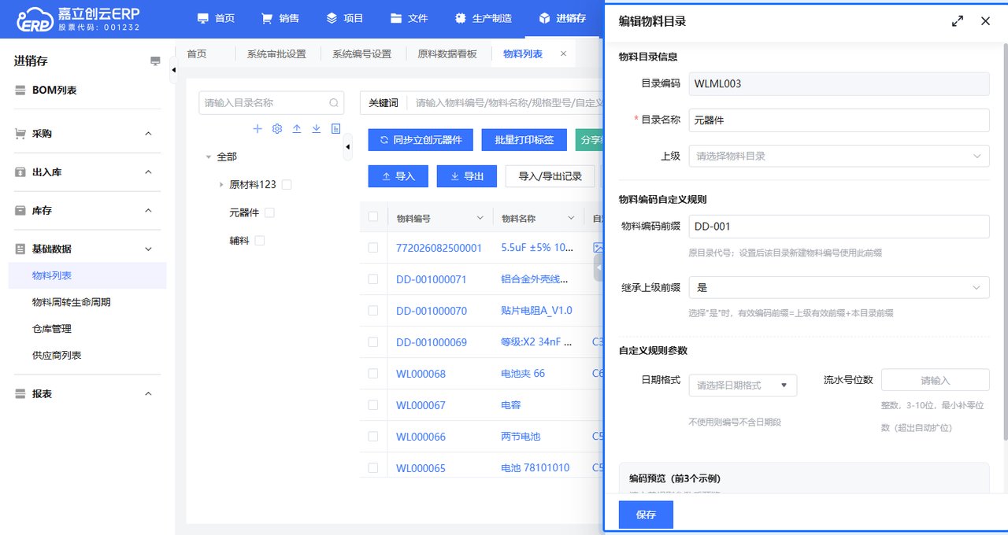Click the 导入 button
1008x535 pixels.
398,176
